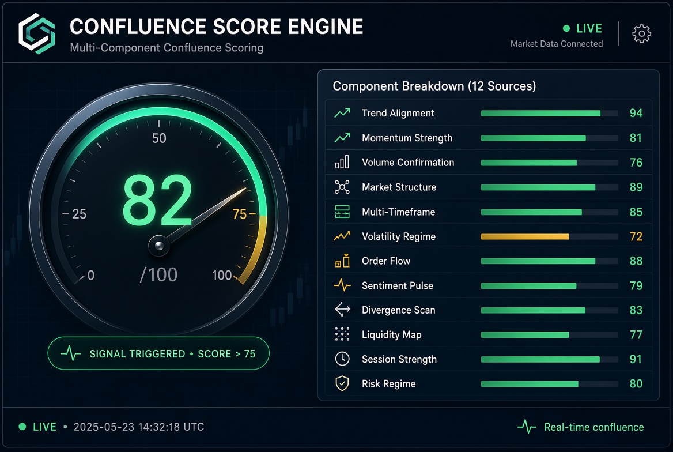This screenshot has height=452, width=673.
Task: Click the green LIVE dot in the footer
Action: pos(22,427)
